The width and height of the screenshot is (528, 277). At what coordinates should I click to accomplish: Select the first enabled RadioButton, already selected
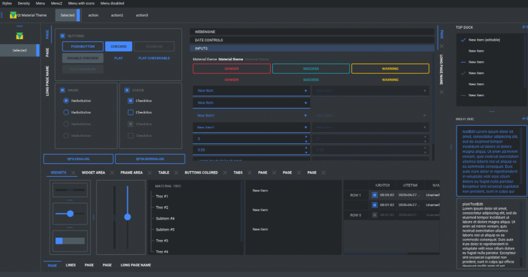coord(66,101)
